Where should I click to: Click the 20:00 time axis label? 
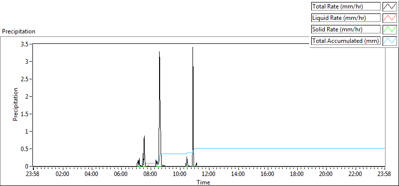point(326,174)
